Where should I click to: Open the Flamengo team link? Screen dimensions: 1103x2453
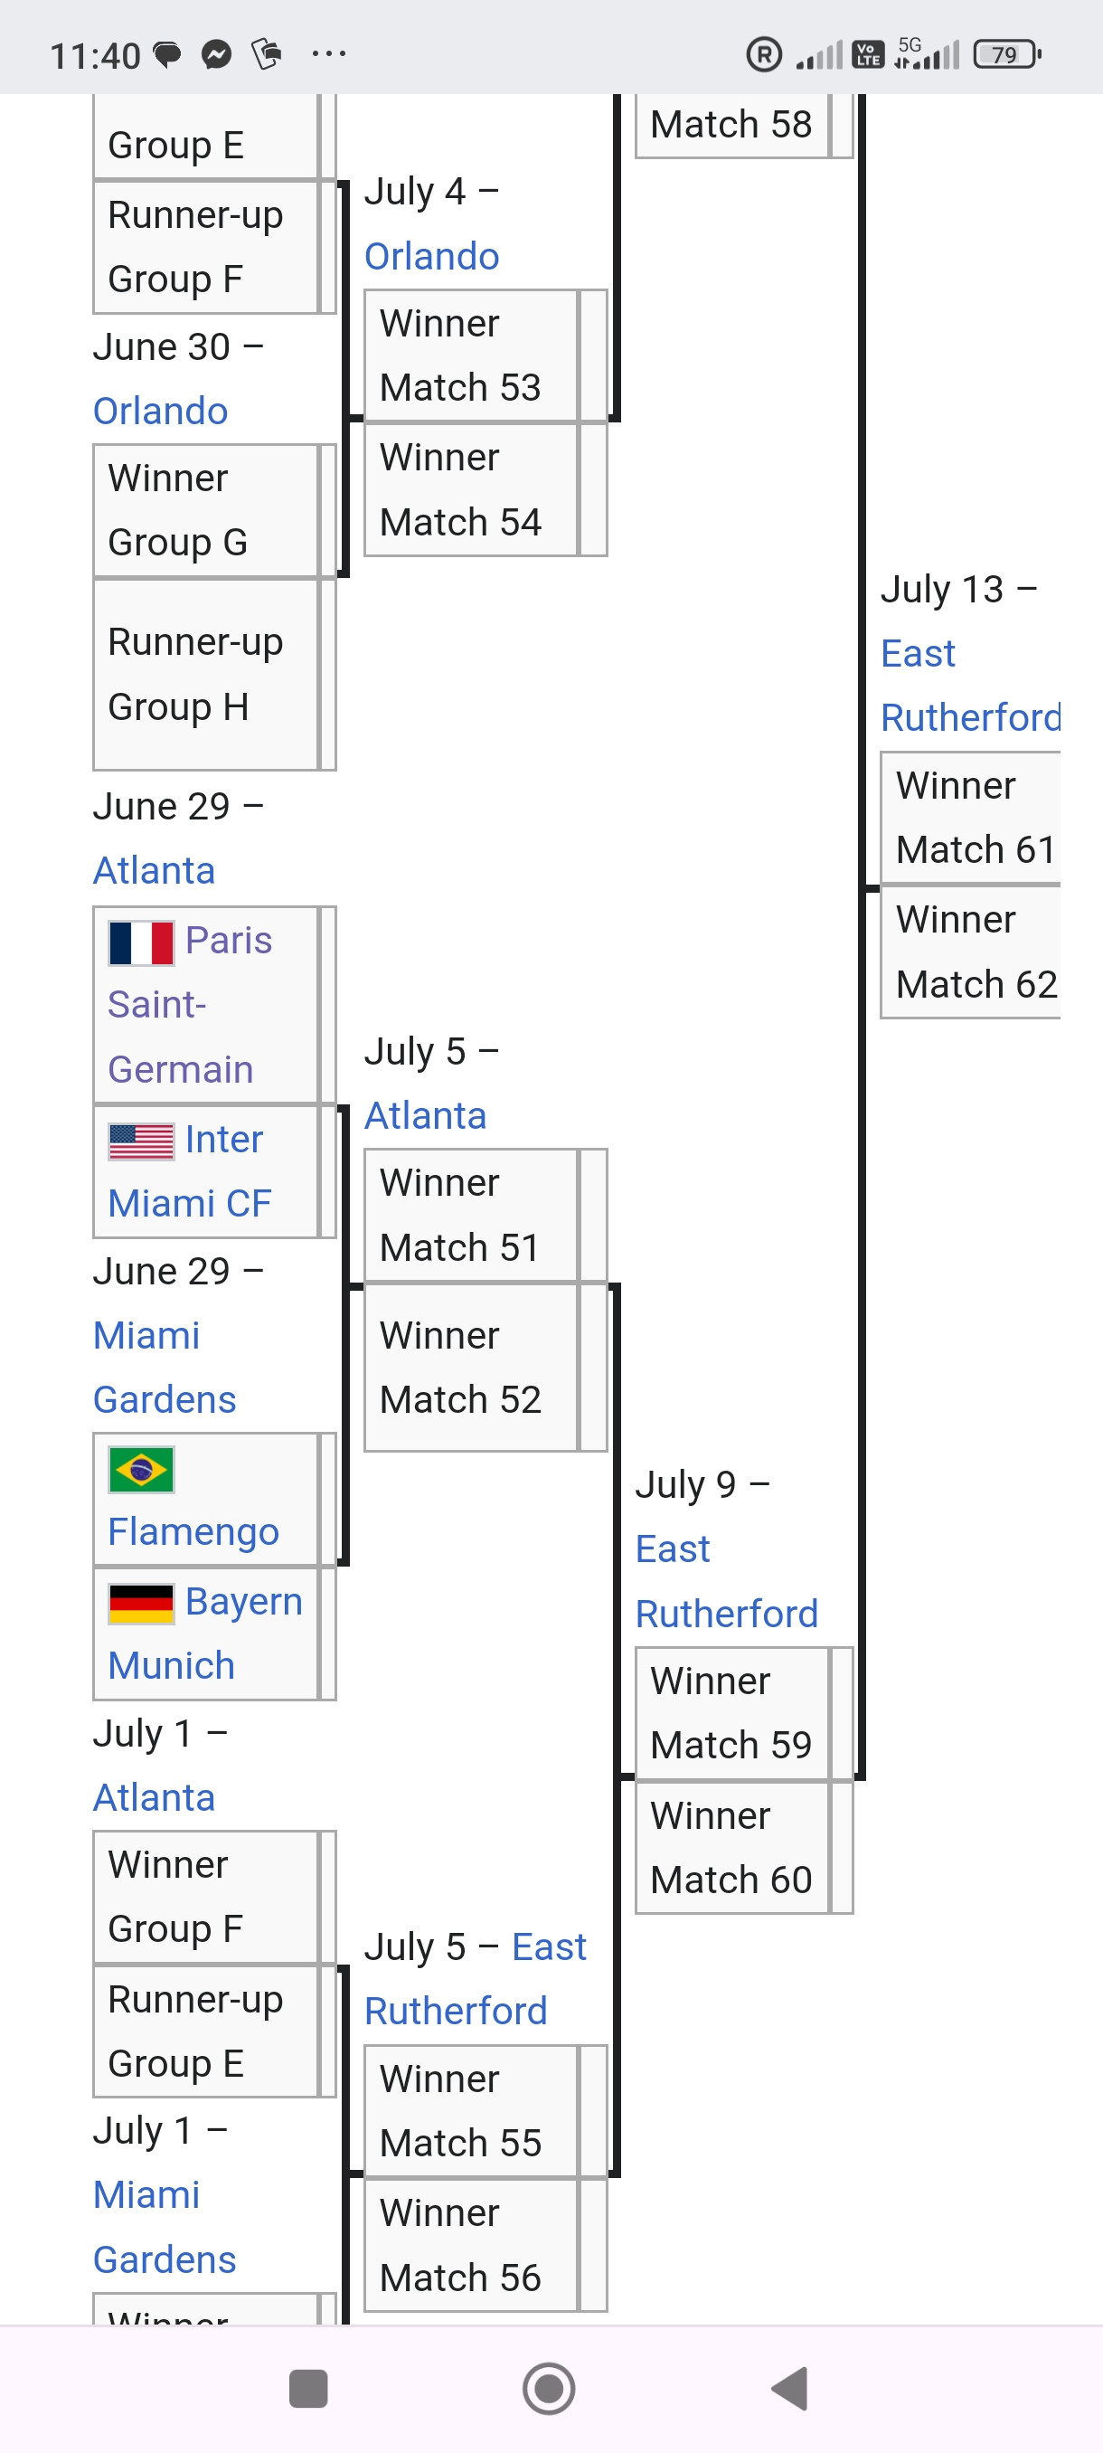click(193, 1531)
